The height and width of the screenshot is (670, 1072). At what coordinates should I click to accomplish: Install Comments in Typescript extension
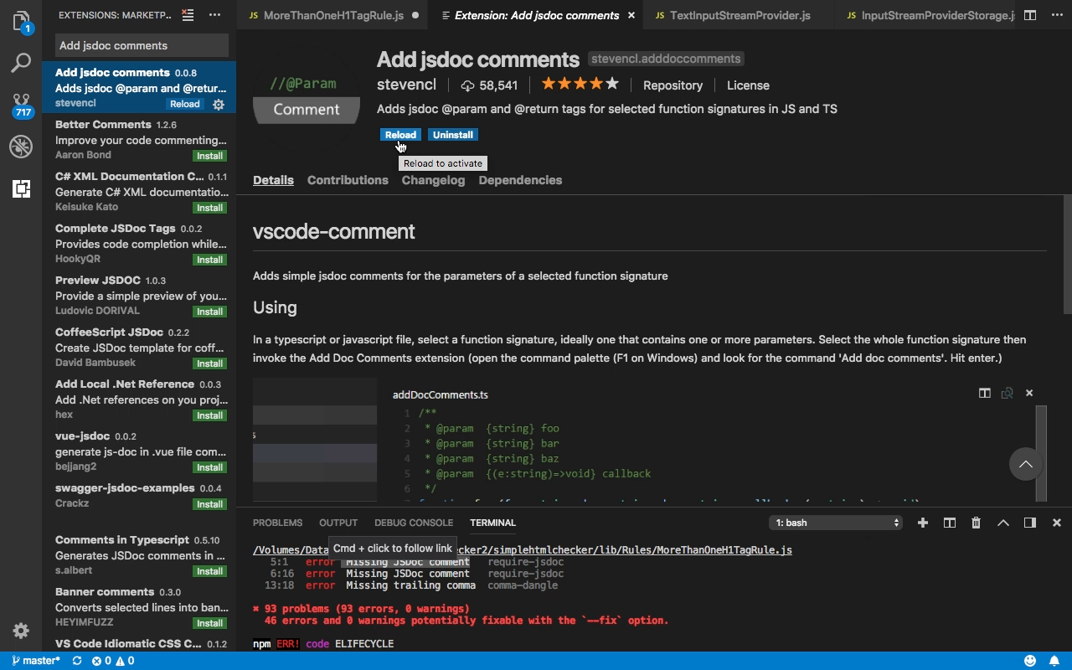click(209, 571)
